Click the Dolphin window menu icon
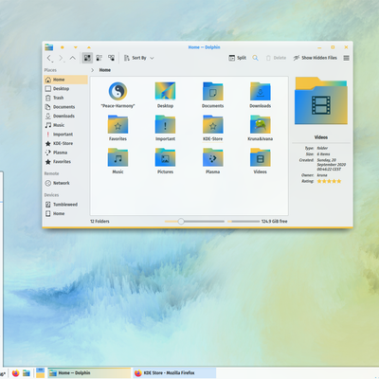 coord(49,47)
